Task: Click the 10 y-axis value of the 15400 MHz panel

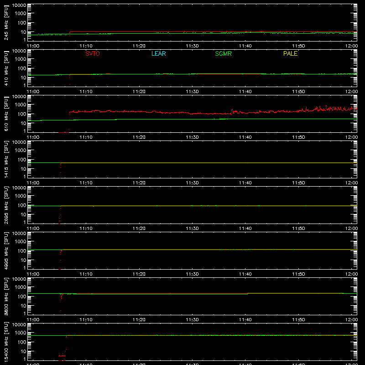Action: pyautogui.click(x=23, y=351)
